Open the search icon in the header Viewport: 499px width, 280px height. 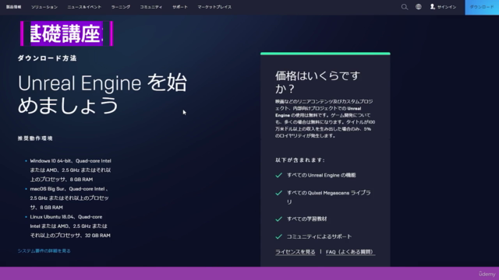[405, 7]
